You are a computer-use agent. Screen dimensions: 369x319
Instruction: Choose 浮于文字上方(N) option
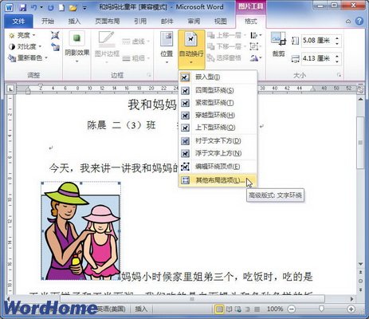point(218,153)
